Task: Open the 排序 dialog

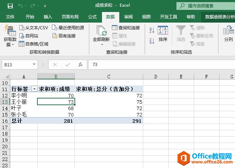Action: (163, 34)
